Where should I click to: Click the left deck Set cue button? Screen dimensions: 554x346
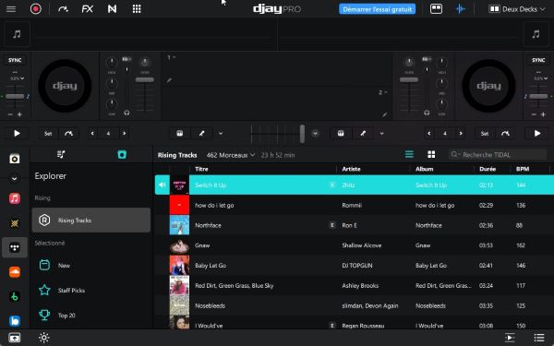click(48, 134)
